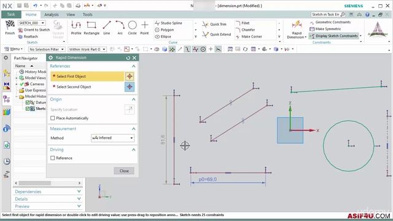Select the Rectangle tool
The height and width of the screenshot is (221, 393).
click(91, 27)
